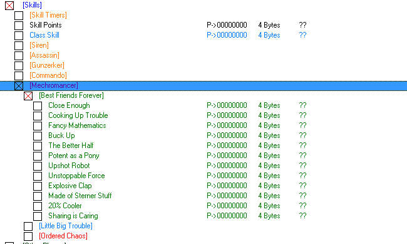Click the highlighted [Mechromancer] label

(54, 85)
